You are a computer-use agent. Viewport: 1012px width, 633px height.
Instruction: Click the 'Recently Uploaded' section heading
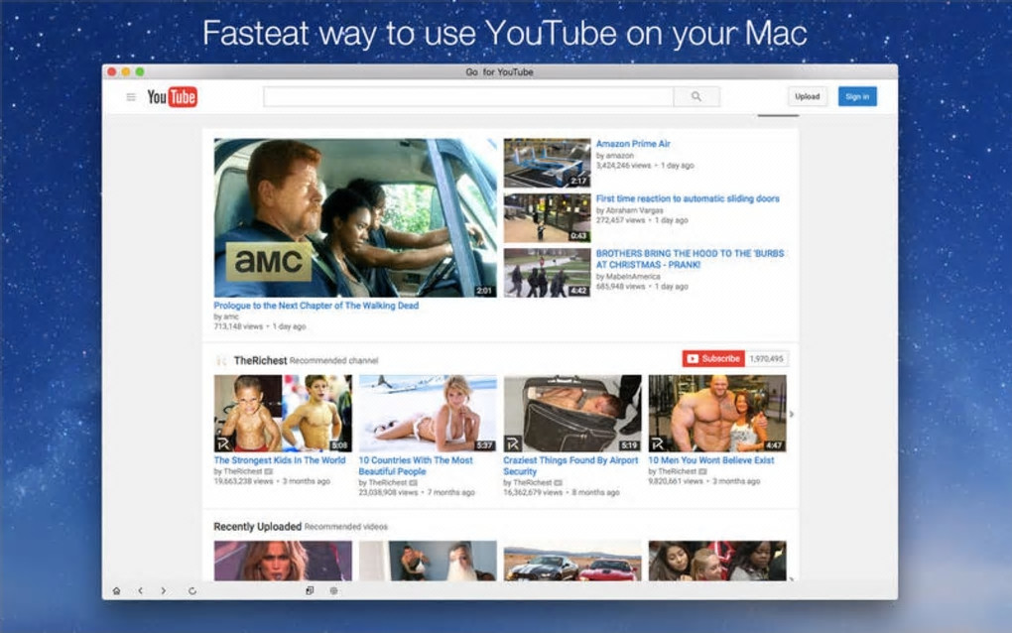[258, 527]
